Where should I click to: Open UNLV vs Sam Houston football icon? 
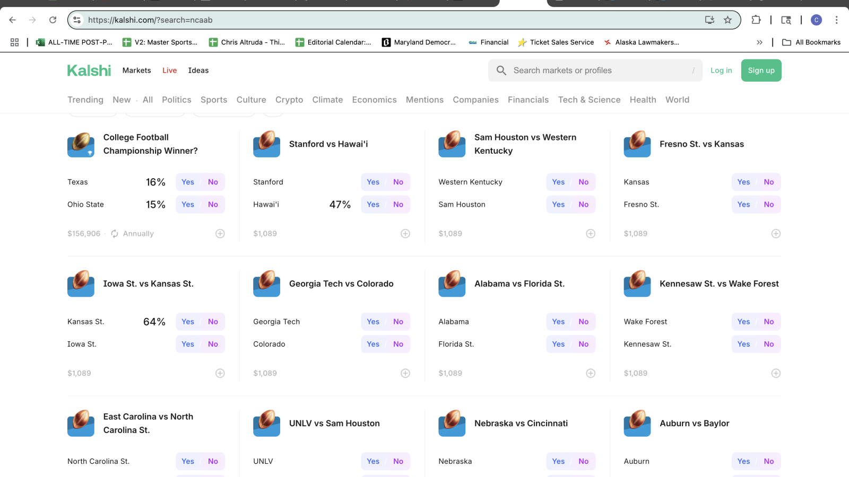pos(266,423)
